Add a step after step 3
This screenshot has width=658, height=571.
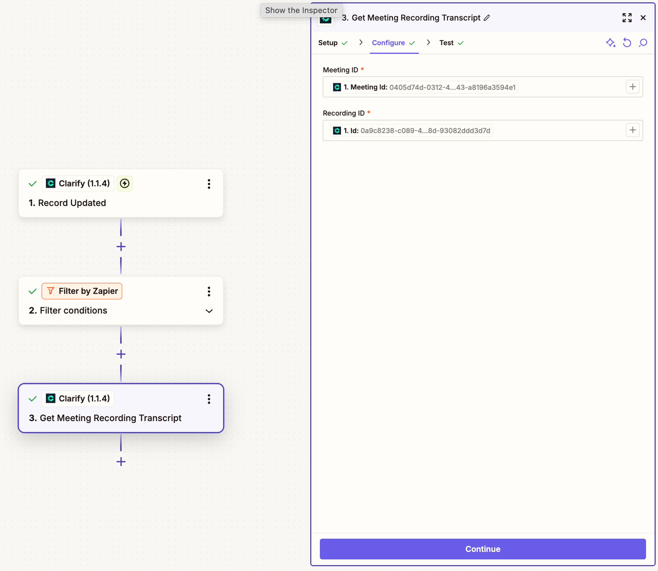point(121,462)
